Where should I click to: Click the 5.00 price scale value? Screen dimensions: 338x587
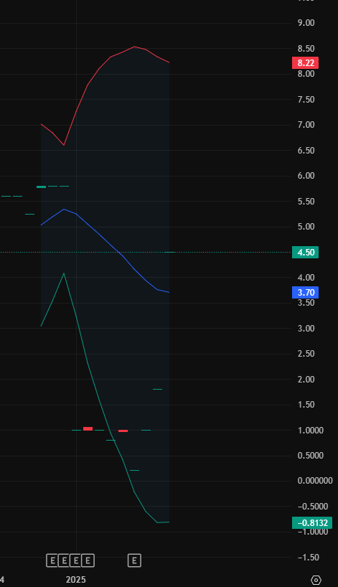coord(306,227)
